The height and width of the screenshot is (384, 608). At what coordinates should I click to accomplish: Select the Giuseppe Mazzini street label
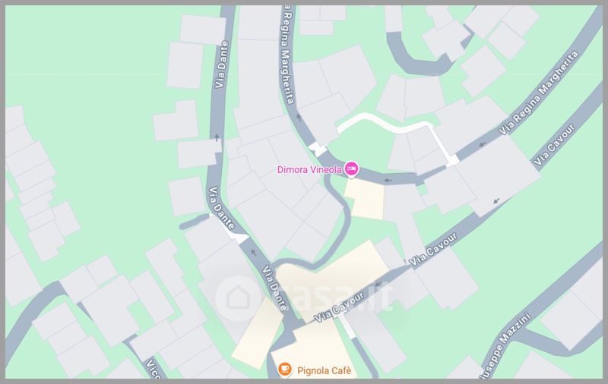pos(504,347)
